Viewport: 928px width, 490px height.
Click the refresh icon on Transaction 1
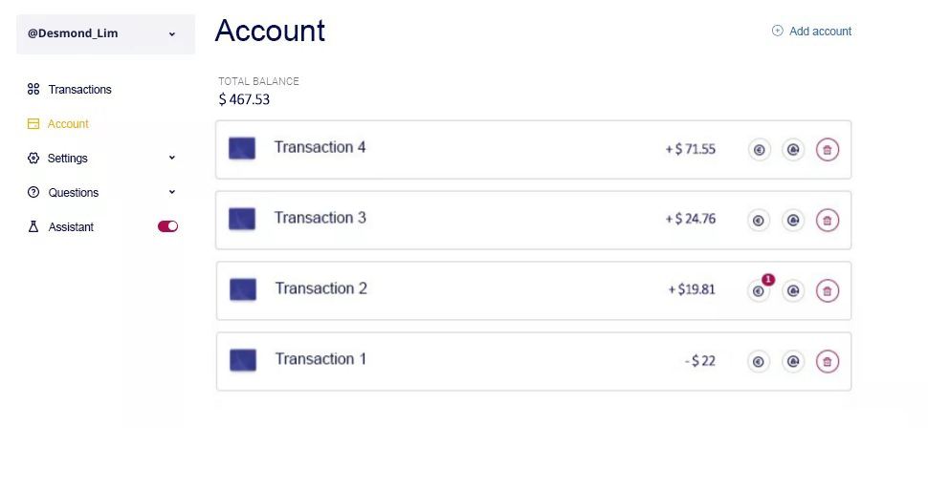point(793,362)
